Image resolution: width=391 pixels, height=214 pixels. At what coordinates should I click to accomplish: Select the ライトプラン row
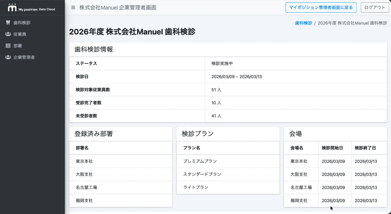[228, 187]
